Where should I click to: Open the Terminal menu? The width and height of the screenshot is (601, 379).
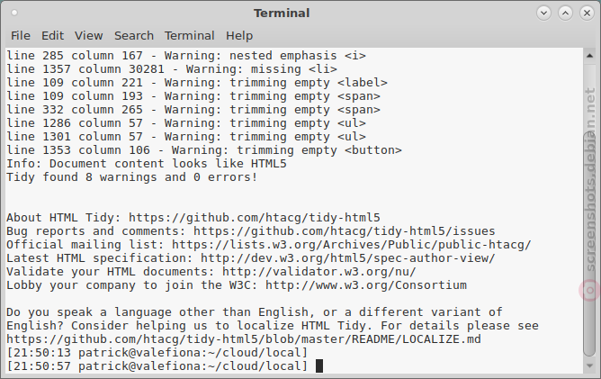point(189,36)
